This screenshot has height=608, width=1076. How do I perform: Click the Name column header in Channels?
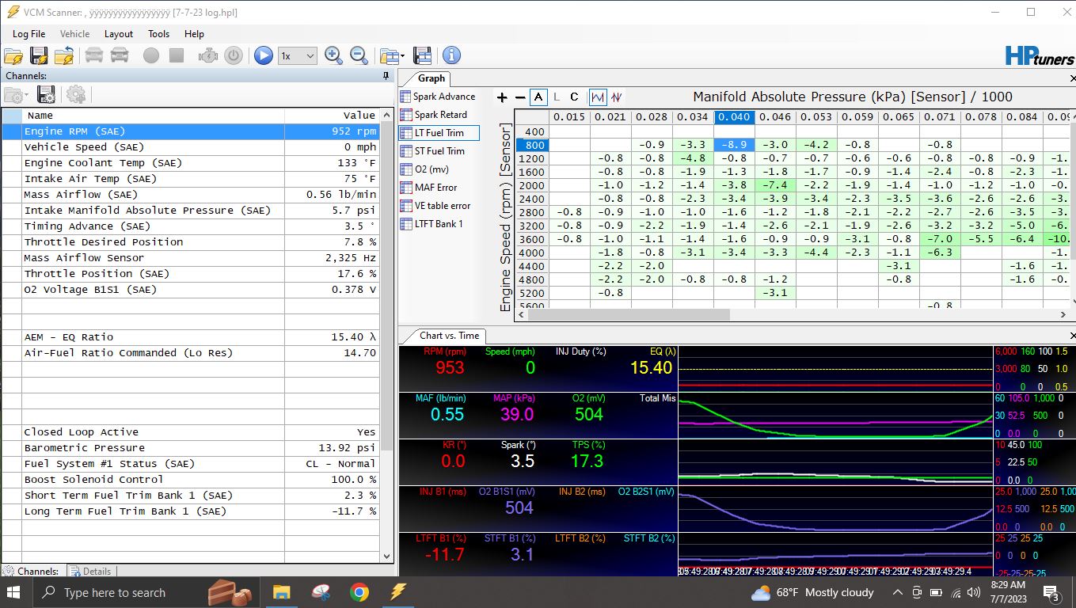154,116
